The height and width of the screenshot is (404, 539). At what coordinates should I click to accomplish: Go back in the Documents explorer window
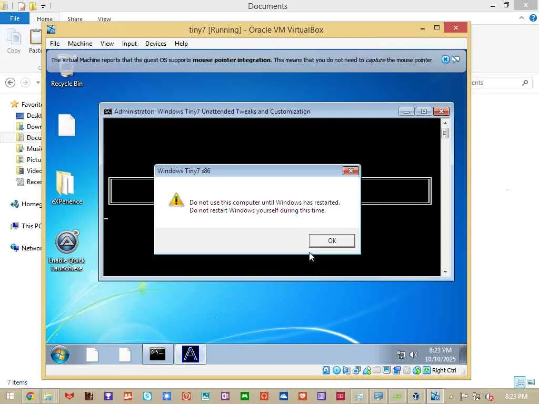click(11, 83)
